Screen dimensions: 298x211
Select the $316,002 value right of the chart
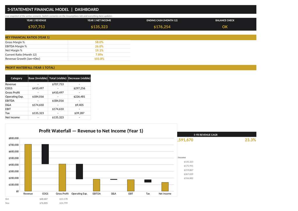(x=189, y=178)
